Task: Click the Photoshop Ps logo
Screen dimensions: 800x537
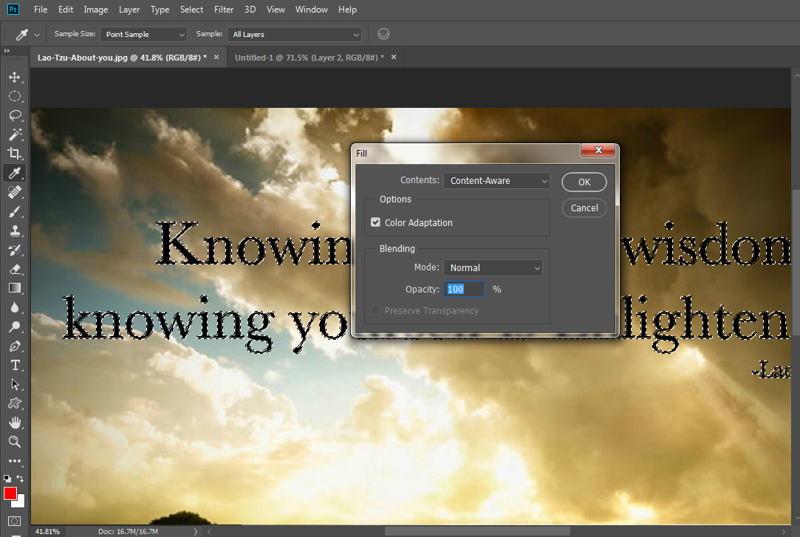Action: click(x=13, y=9)
